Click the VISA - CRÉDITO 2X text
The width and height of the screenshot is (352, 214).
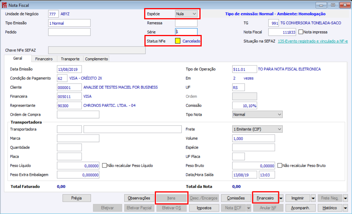pyautogui.click(x=86, y=78)
